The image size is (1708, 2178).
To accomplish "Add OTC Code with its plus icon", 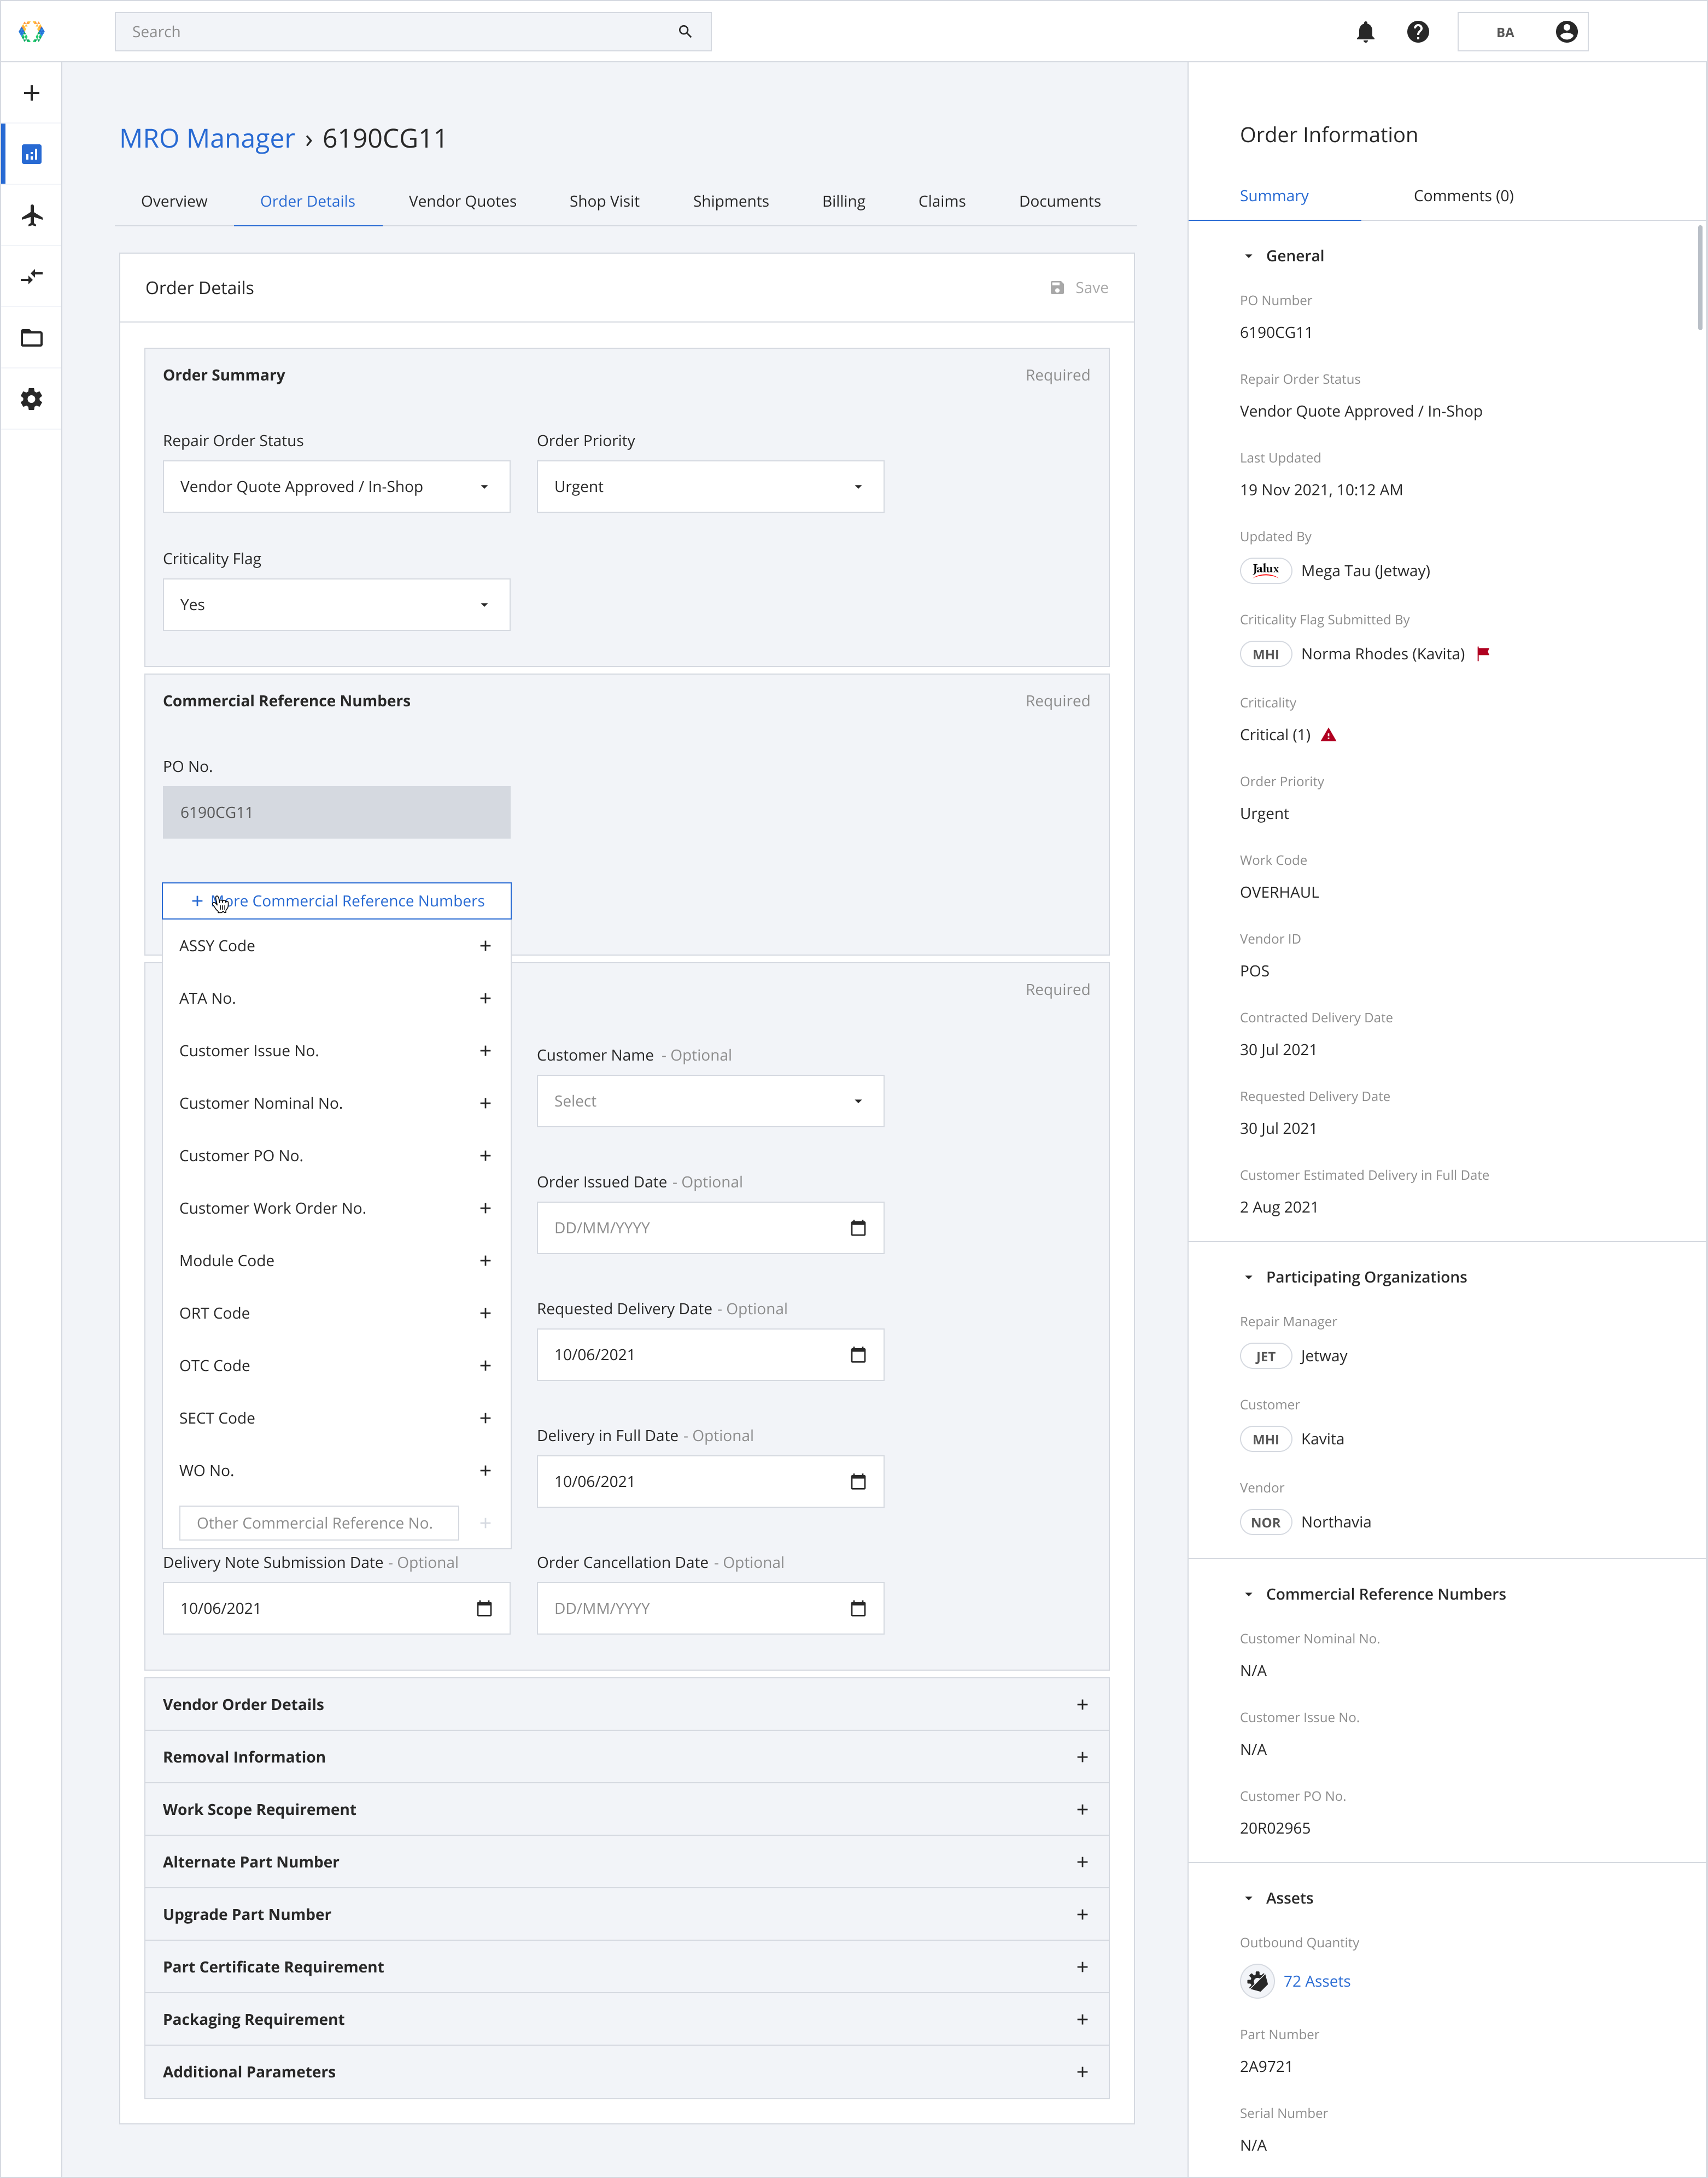I will coord(485,1366).
